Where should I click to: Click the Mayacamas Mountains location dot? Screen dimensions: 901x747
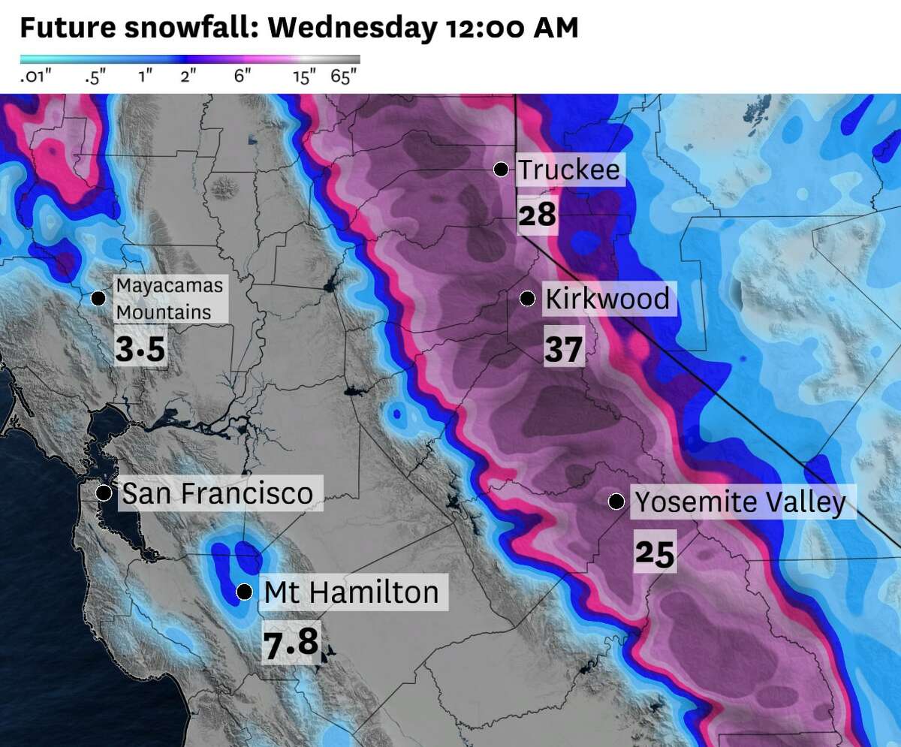coord(98,298)
